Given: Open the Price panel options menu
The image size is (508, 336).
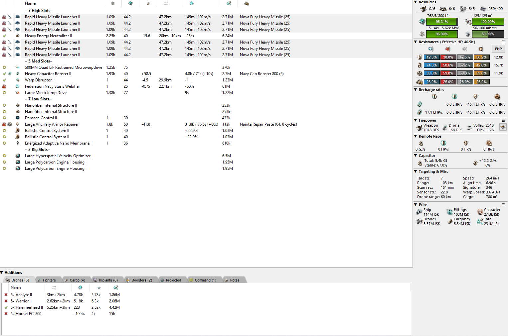Looking at the screenshot, I should point(503,205).
